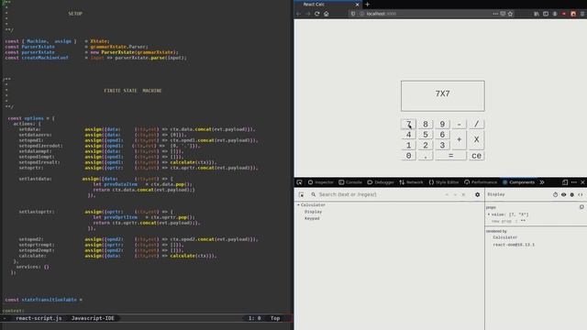
Task: Click the calculator plus key
Action: (x=460, y=139)
